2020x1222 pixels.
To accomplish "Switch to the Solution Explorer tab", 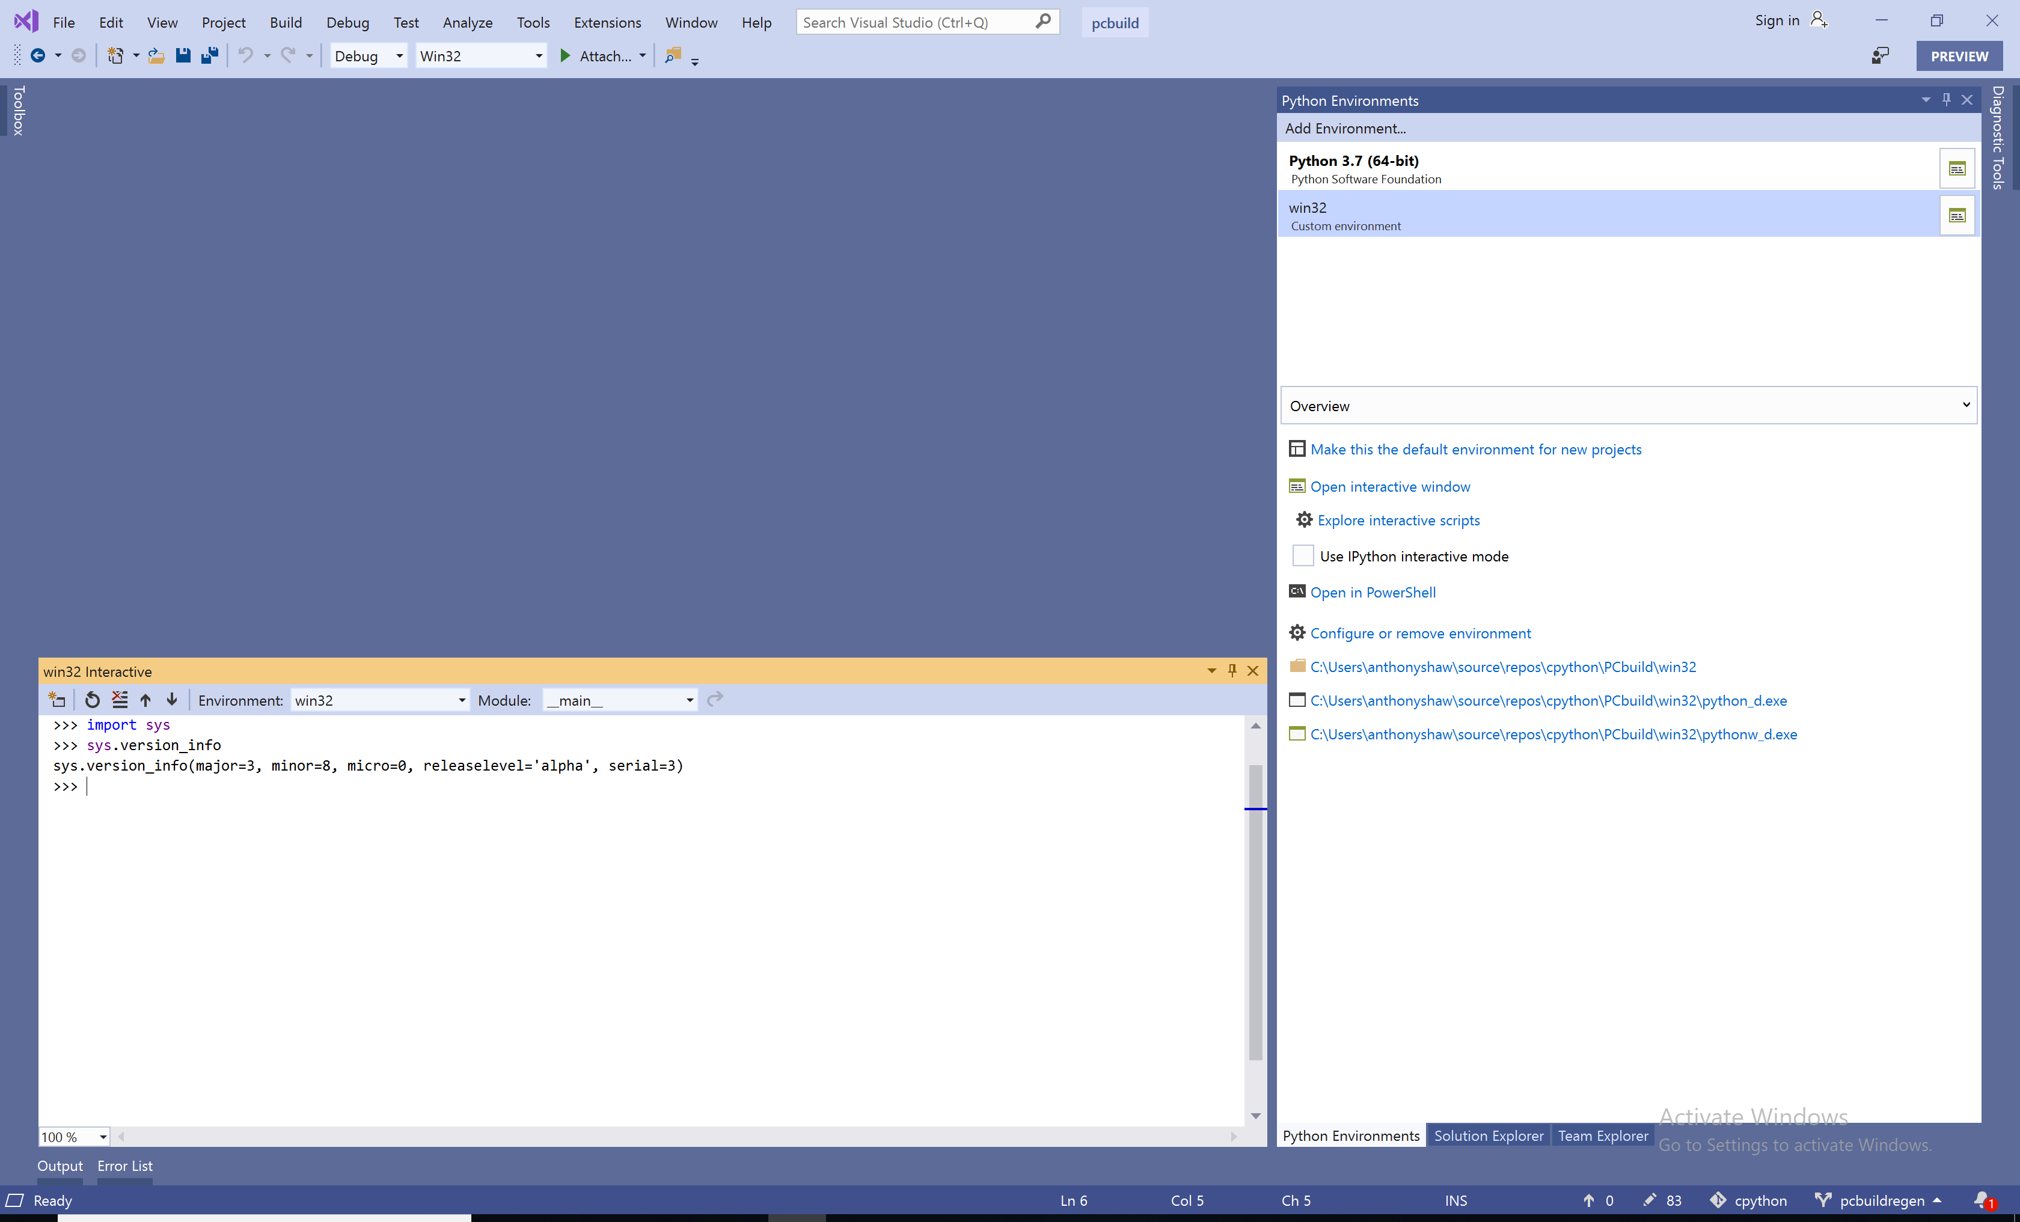I will [1489, 1135].
